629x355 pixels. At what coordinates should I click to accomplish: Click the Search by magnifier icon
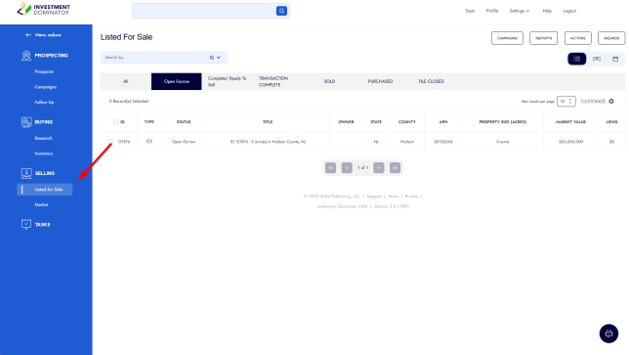pyautogui.click(x=212, y=58)
